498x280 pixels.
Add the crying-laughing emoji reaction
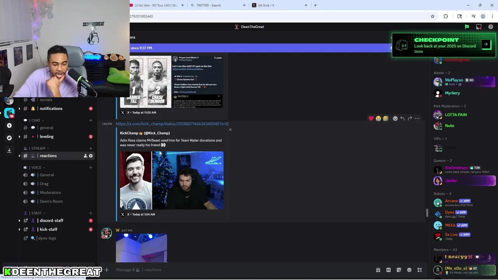378,118
